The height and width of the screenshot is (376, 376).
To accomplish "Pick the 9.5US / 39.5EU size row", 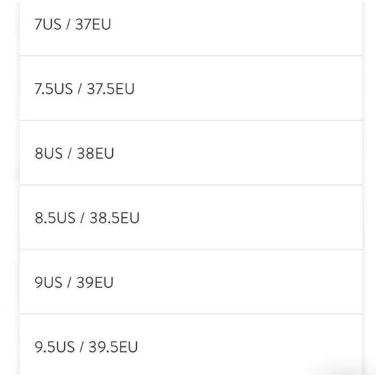I will click(x=191, y=346).
